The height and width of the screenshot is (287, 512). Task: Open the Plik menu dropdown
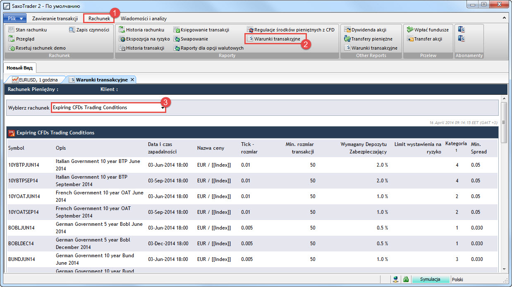15,18
